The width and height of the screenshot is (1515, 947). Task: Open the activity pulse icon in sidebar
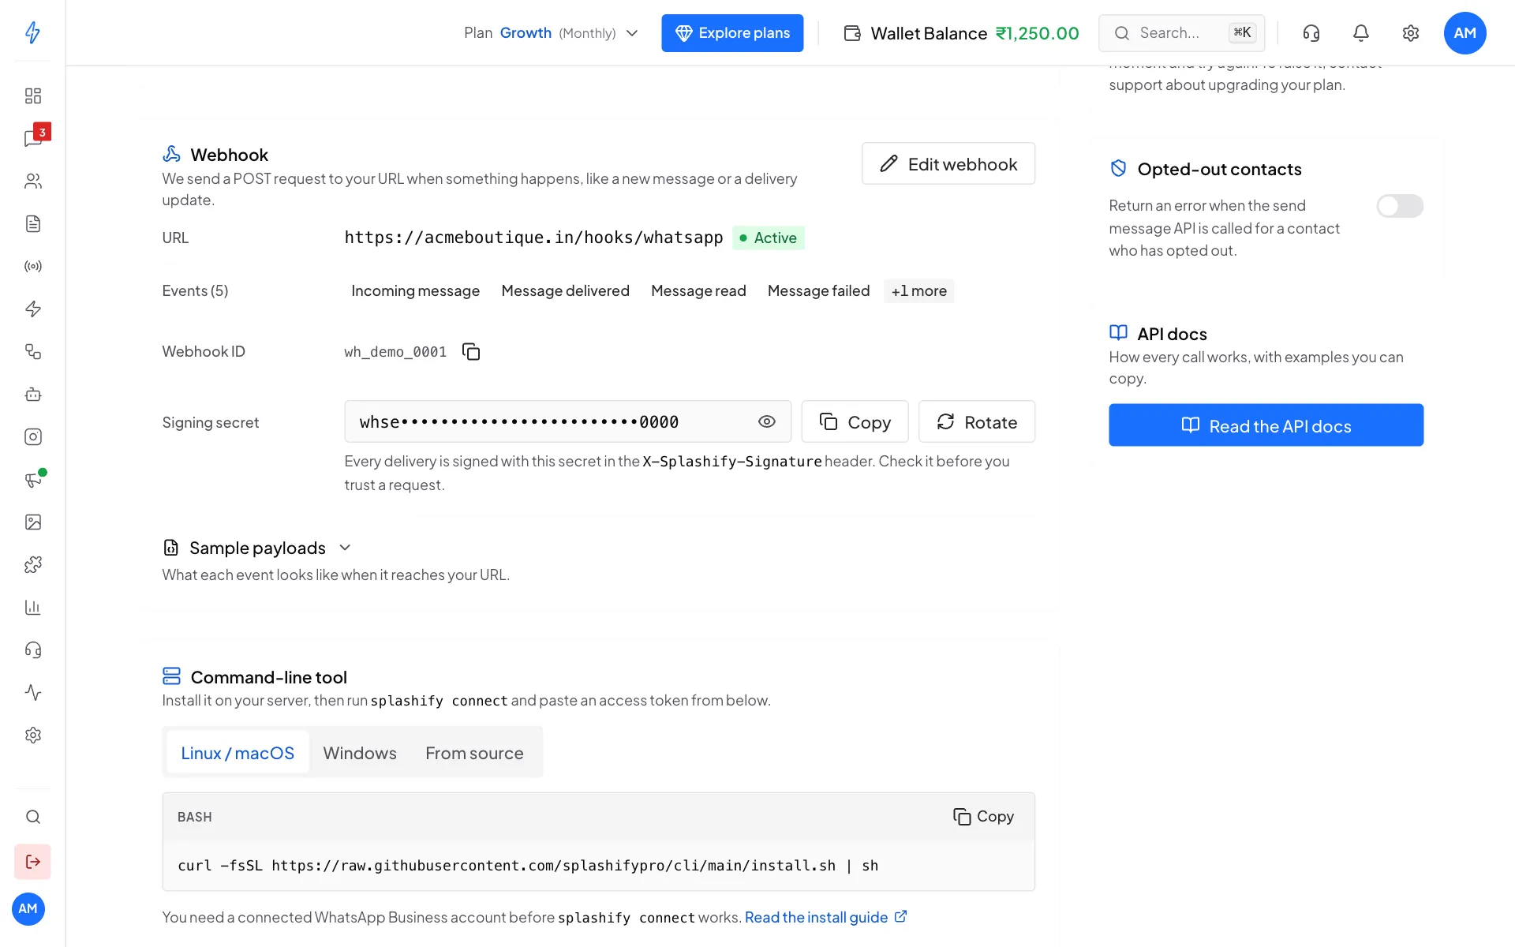pyautogui.click(x=32, y=692)
